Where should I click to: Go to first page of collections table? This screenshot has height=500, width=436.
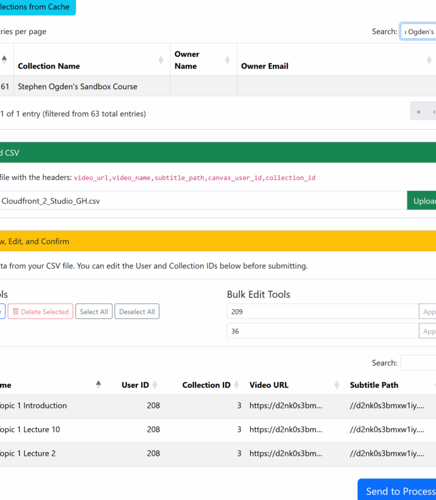tap(418, 111)
